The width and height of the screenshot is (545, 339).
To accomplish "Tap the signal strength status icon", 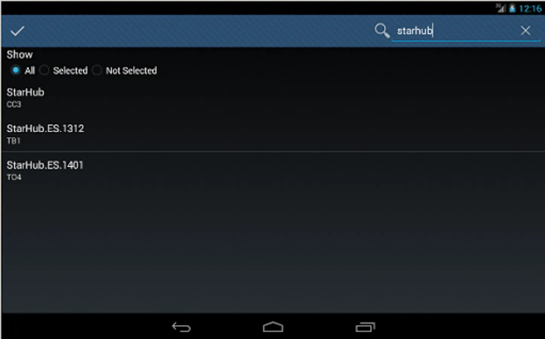I will [500, 8].
